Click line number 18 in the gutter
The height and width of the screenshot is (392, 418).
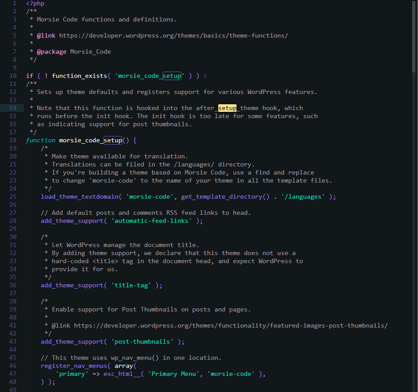13,141
